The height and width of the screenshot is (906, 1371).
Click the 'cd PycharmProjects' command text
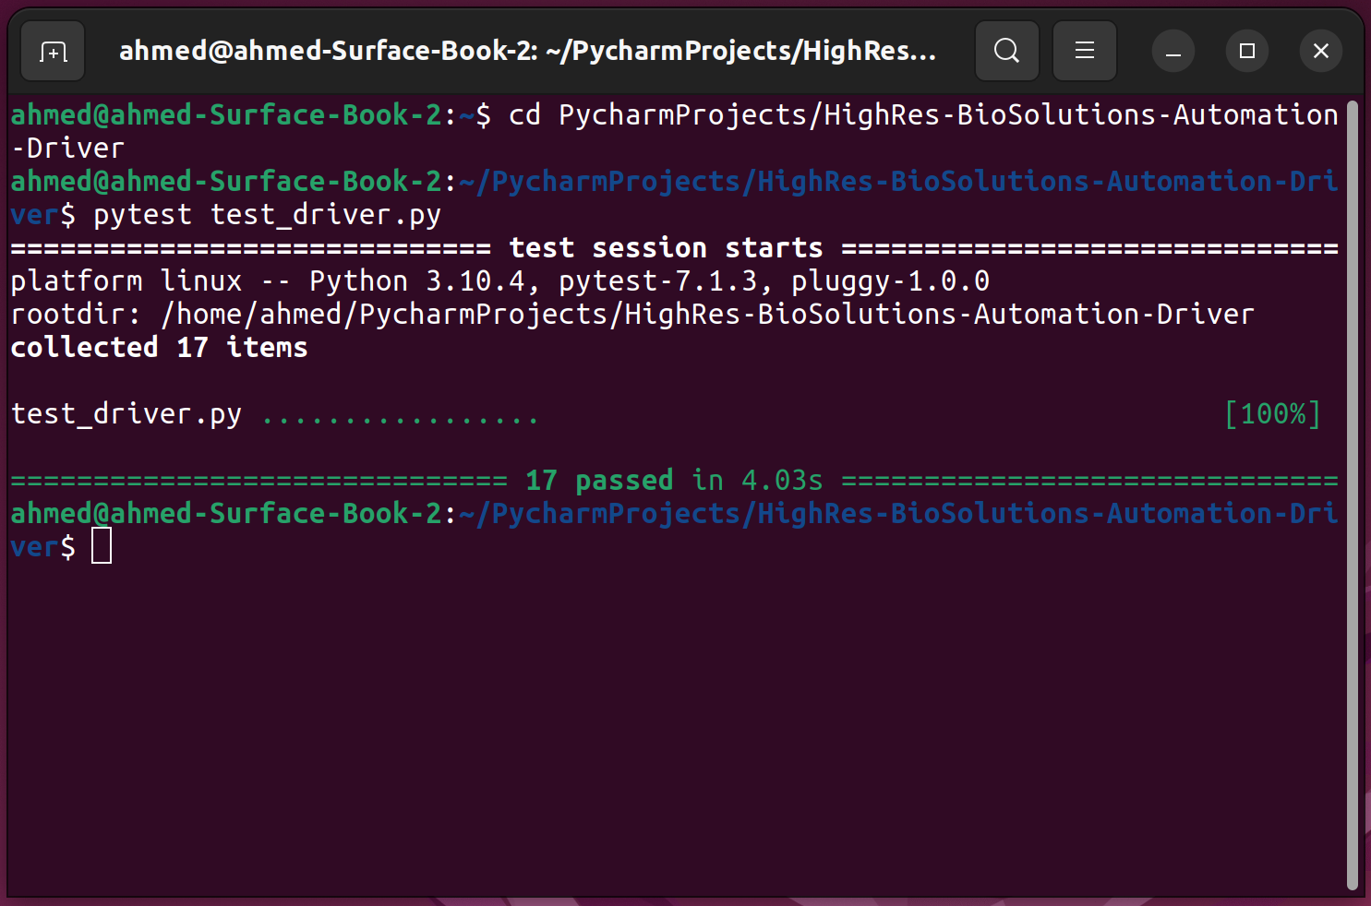pyautogui.click(x=923, y=115)
